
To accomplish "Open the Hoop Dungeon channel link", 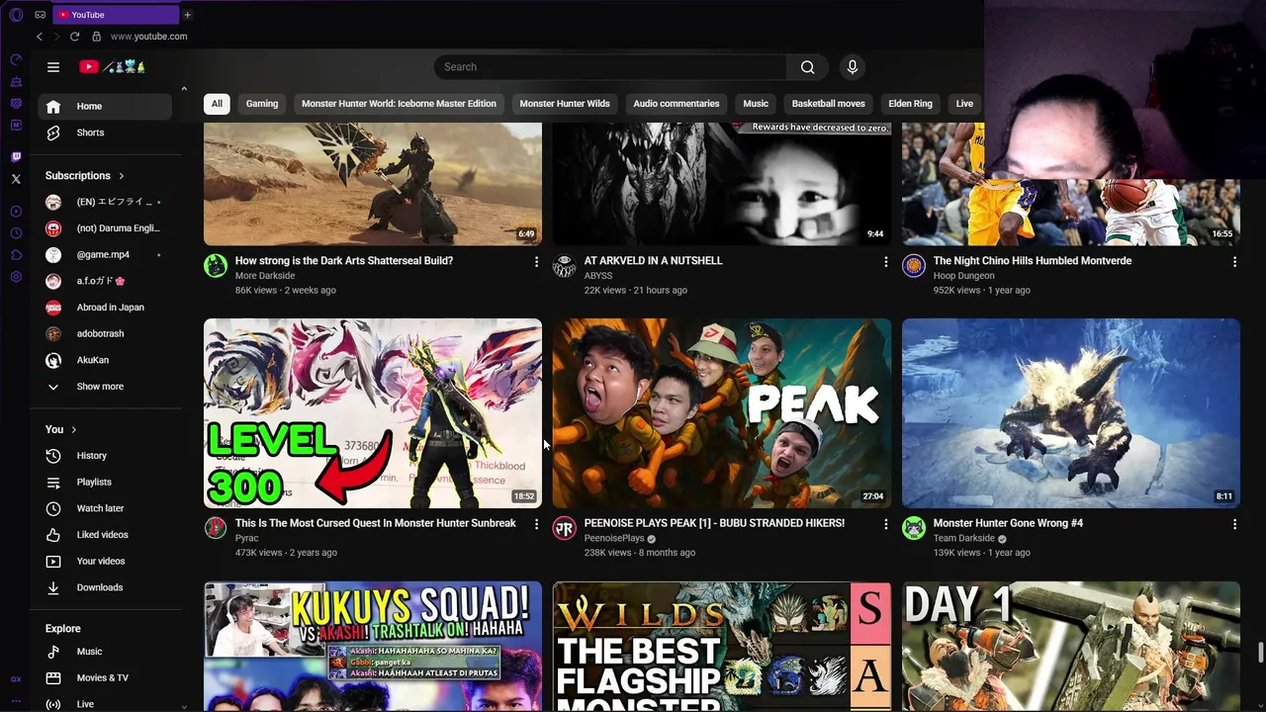I will 964,276.
